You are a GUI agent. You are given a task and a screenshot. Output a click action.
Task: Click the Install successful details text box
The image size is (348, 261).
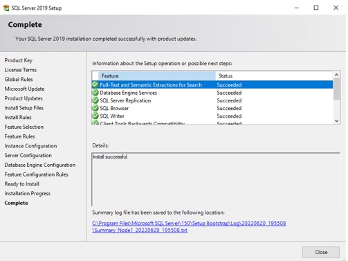(216, 179)
